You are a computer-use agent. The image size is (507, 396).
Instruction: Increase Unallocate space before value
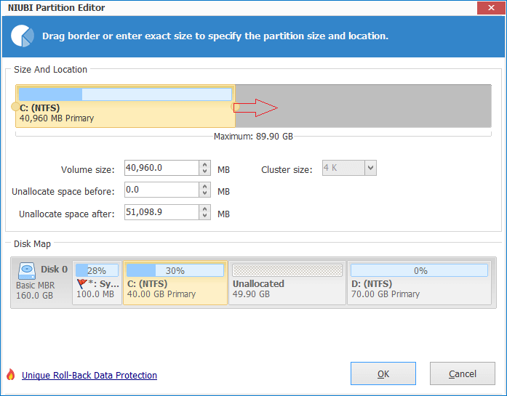205,186
